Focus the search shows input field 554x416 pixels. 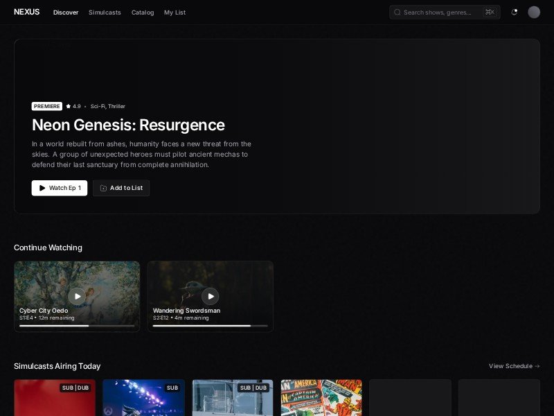click(x=440, y=12)
